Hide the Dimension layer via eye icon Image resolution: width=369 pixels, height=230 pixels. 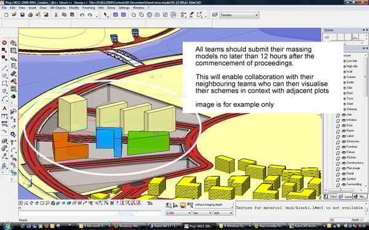tap(344, 142)
